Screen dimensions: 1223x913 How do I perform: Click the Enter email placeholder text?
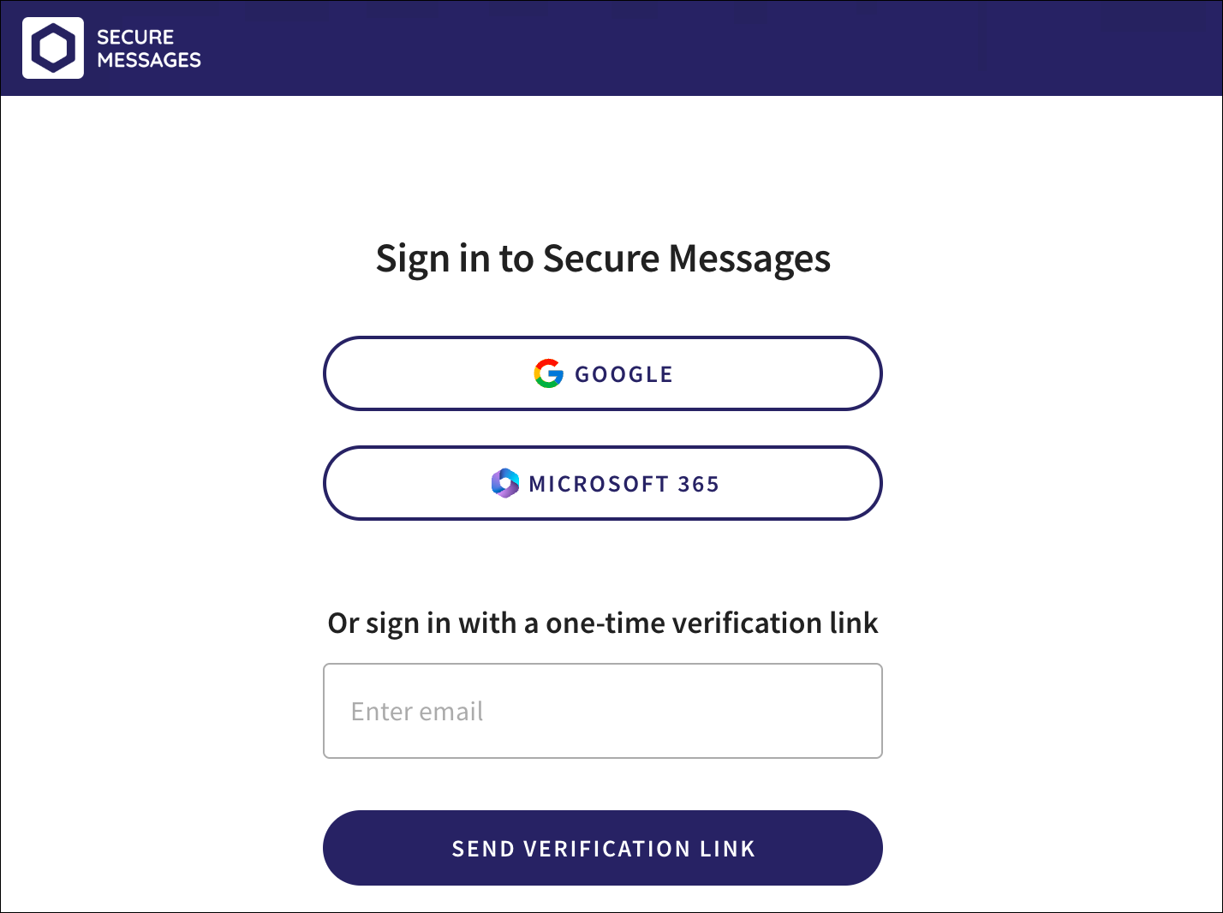[x=416, y=711]
